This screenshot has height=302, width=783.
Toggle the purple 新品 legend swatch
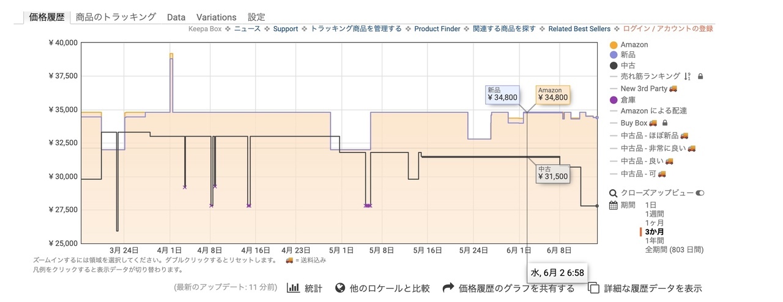click(x=614, y=55)
